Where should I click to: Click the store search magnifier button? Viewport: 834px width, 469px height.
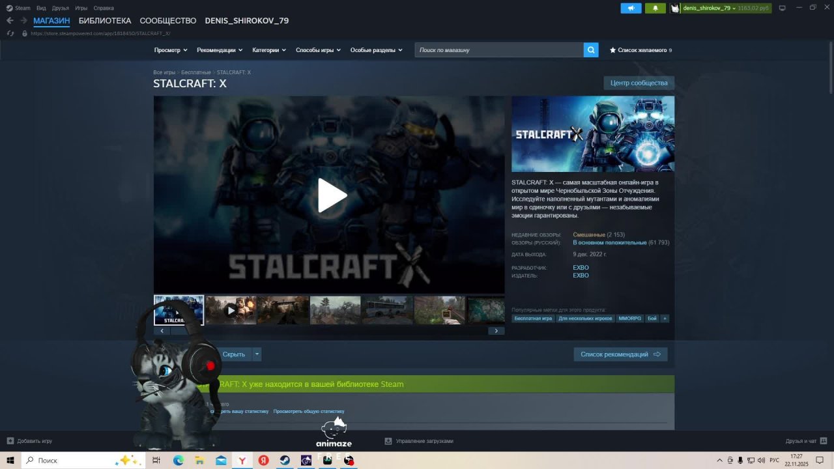pos(591,50)
